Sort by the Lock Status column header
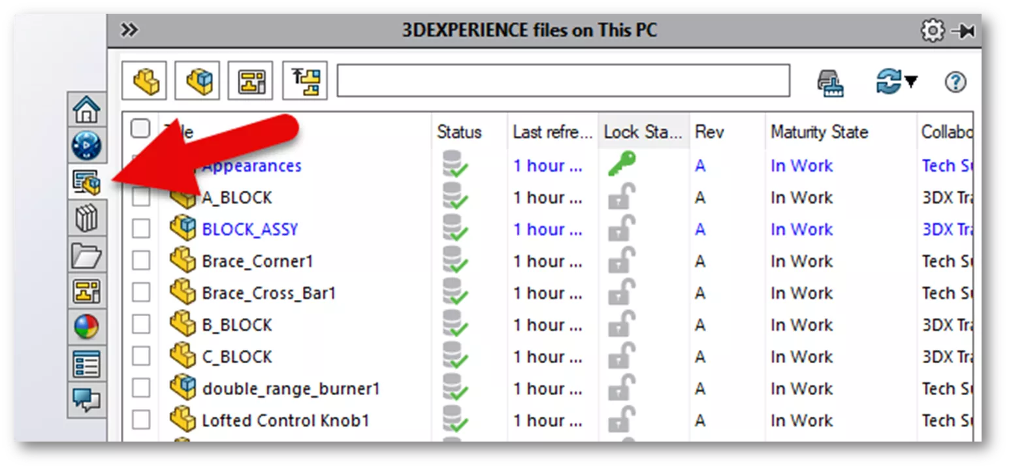Image resolution: width=1009 pixels, height=469 pixels. (x=643, y=131)
